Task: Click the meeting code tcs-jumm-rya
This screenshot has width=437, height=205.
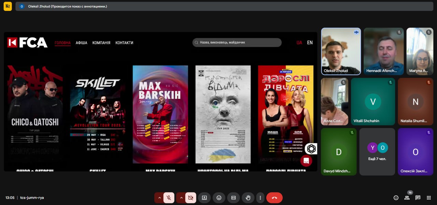Action: tap(32, 198)
